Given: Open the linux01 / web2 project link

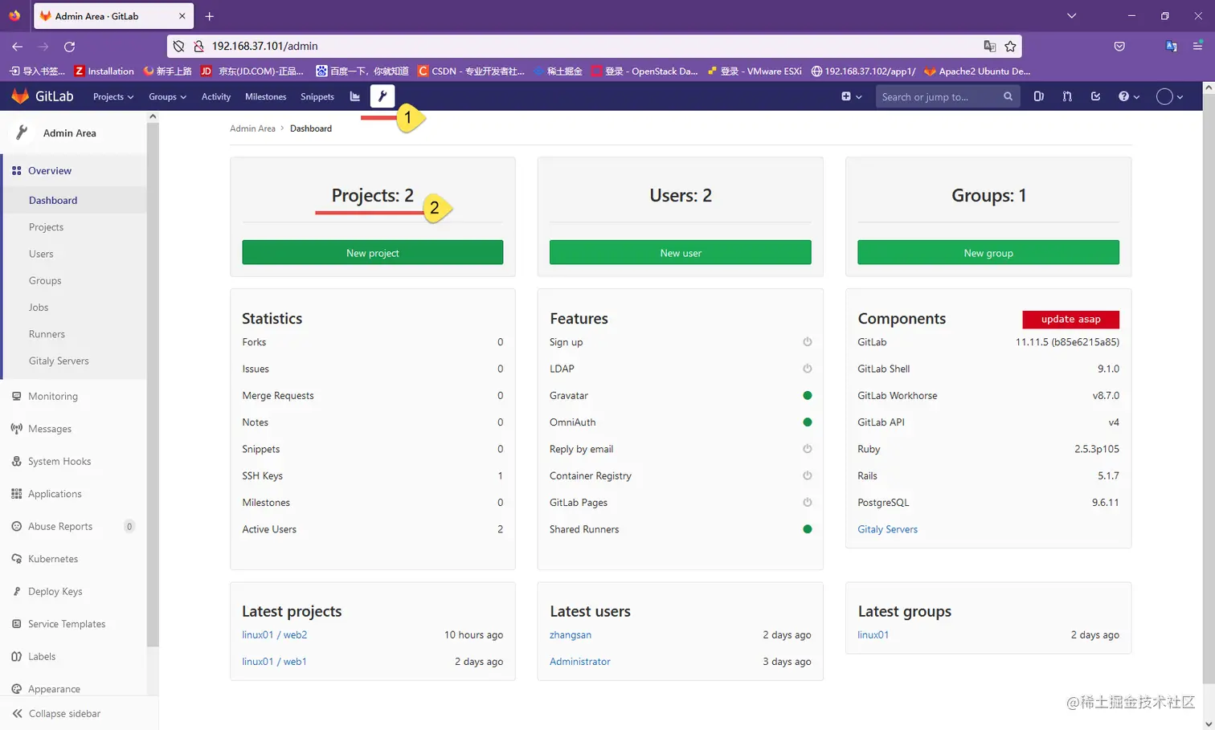Looking at the screenshot, I should (275, 634).
